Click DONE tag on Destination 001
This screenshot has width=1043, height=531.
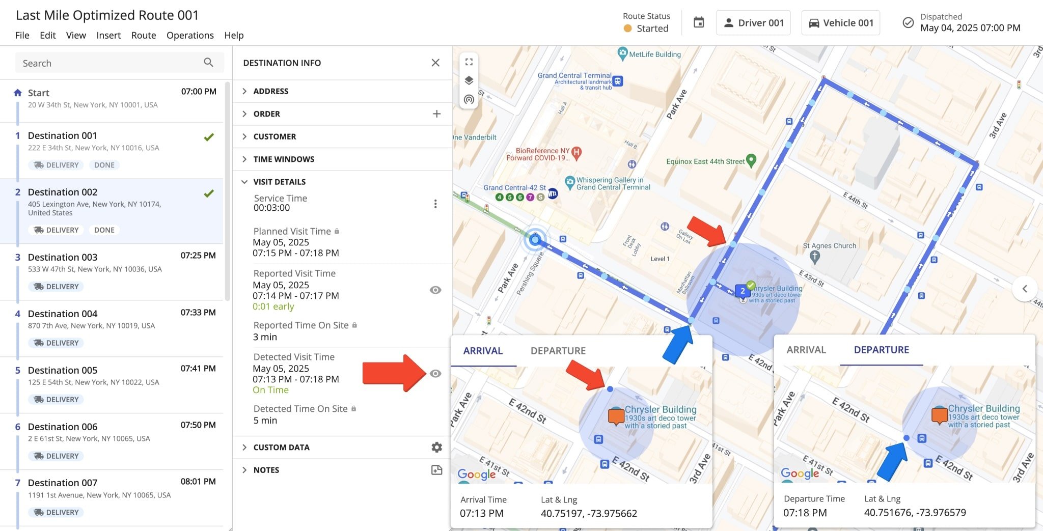click(x=104, y=165)
